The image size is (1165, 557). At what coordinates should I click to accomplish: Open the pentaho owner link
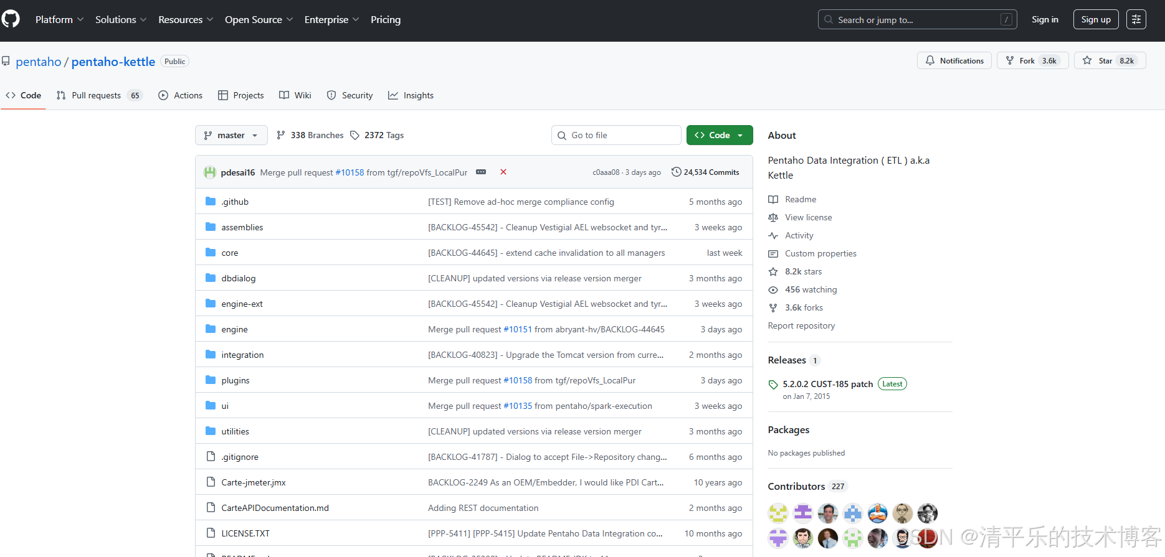point(39,62)
